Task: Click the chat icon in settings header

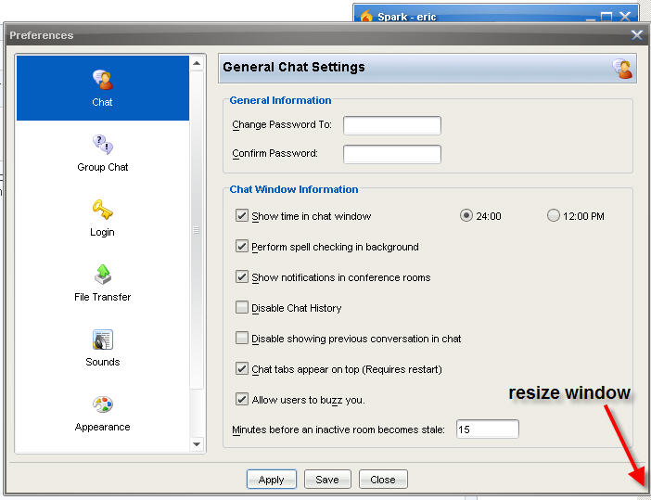Action: 621,68
